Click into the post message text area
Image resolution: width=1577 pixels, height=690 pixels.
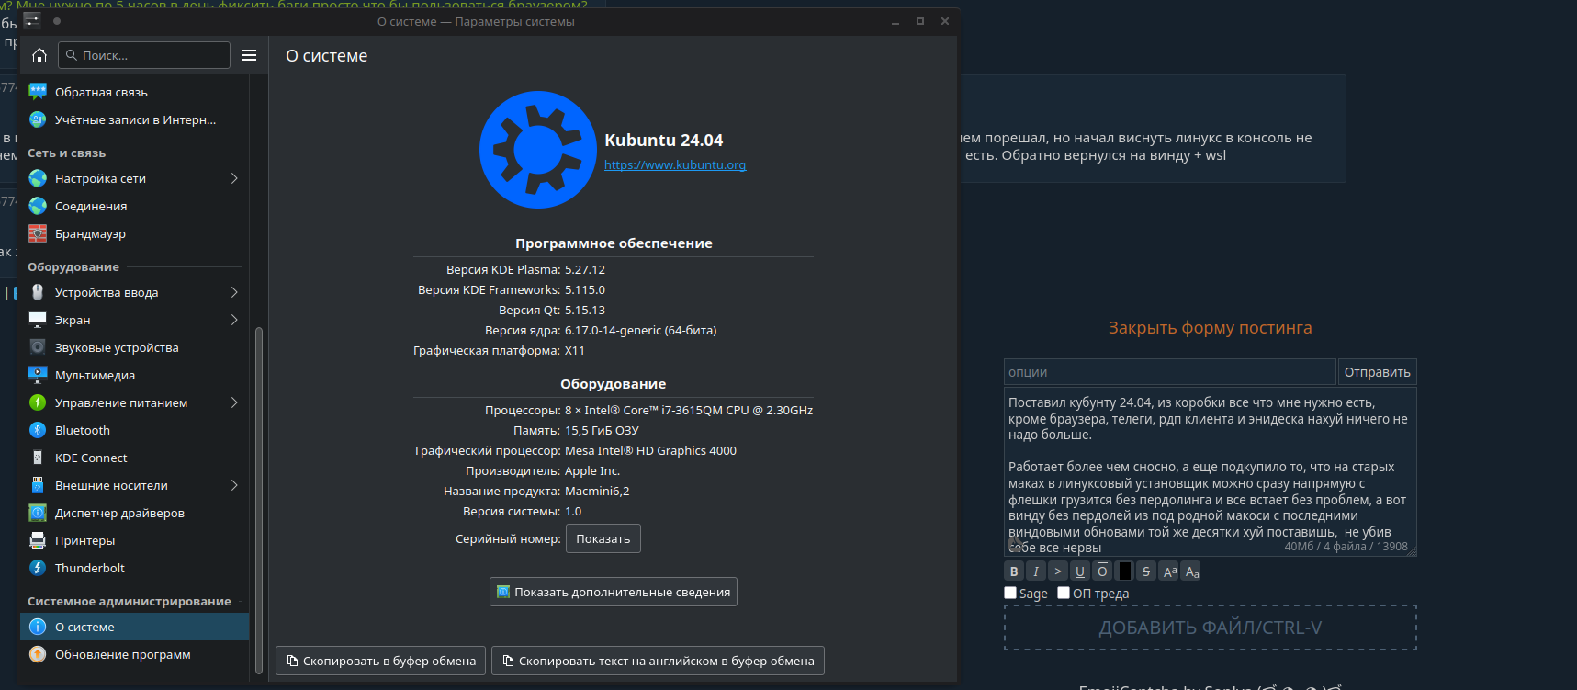tap(1211, 471)
